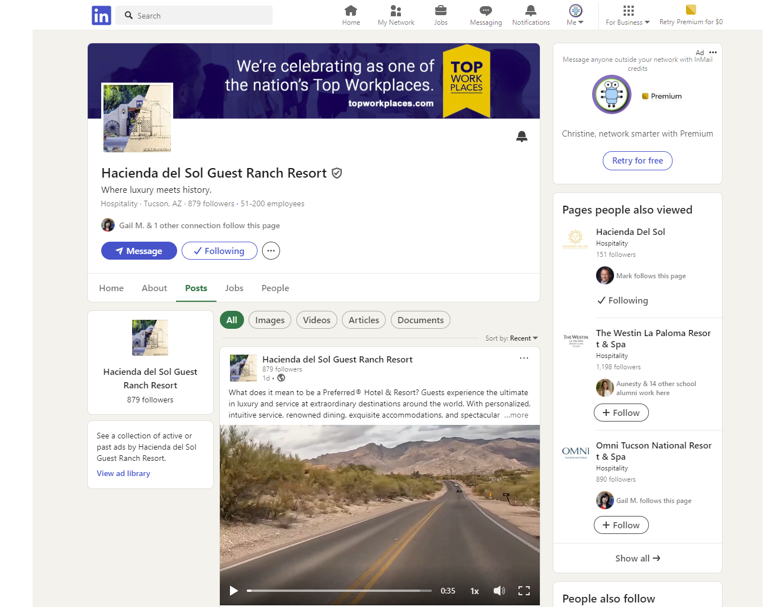Click the Retry for free button
Screen dimensions: 776x607
click(x=638, y=161)
